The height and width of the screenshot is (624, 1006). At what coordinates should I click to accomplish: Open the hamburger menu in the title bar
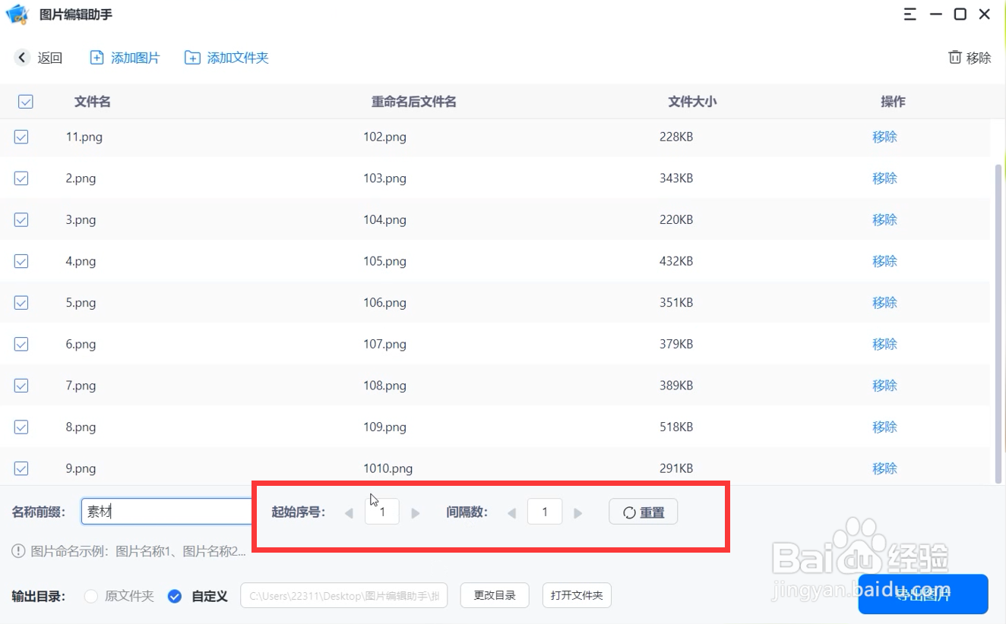(x=910, y=14)
